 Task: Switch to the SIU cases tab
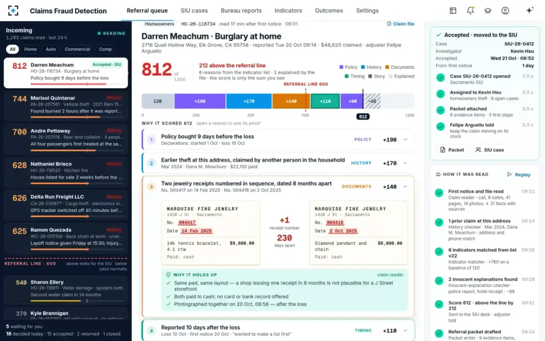click(x=194, y=10)
